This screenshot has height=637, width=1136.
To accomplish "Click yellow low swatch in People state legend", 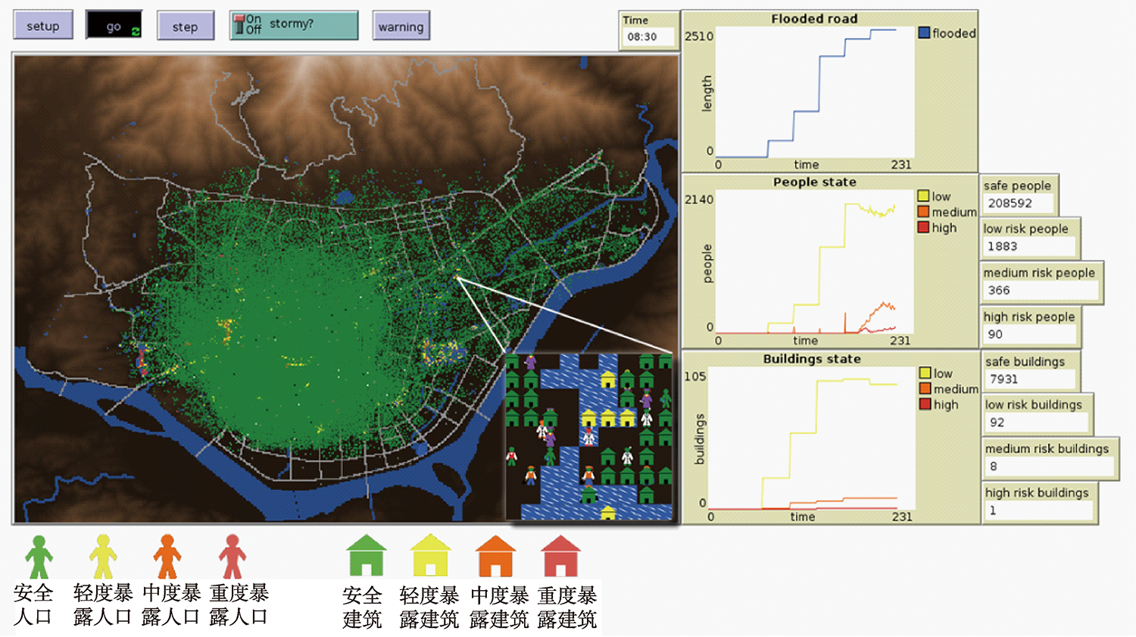I will click(923, 195).
